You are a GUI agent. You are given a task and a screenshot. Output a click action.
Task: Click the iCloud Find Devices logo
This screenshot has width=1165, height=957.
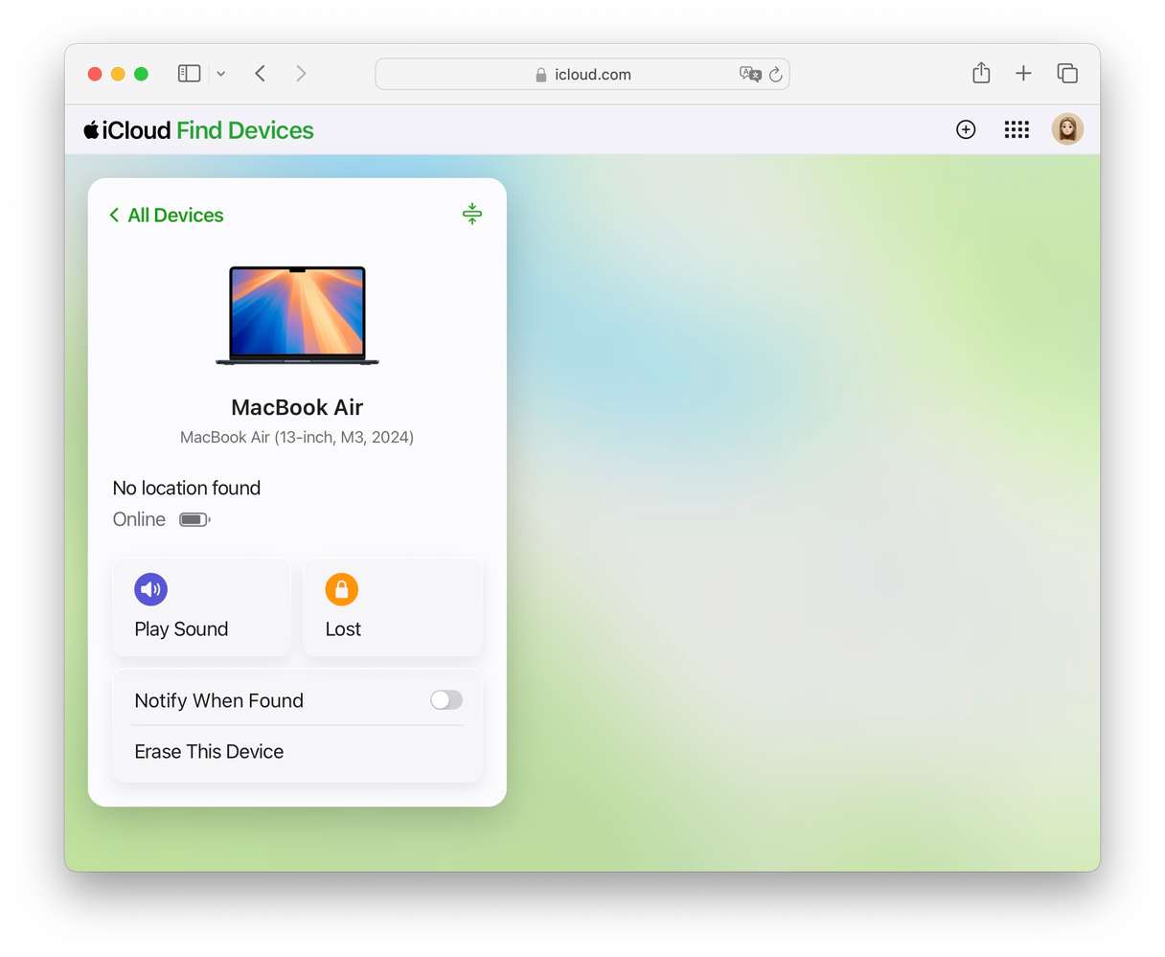click(x=198, y=130)
